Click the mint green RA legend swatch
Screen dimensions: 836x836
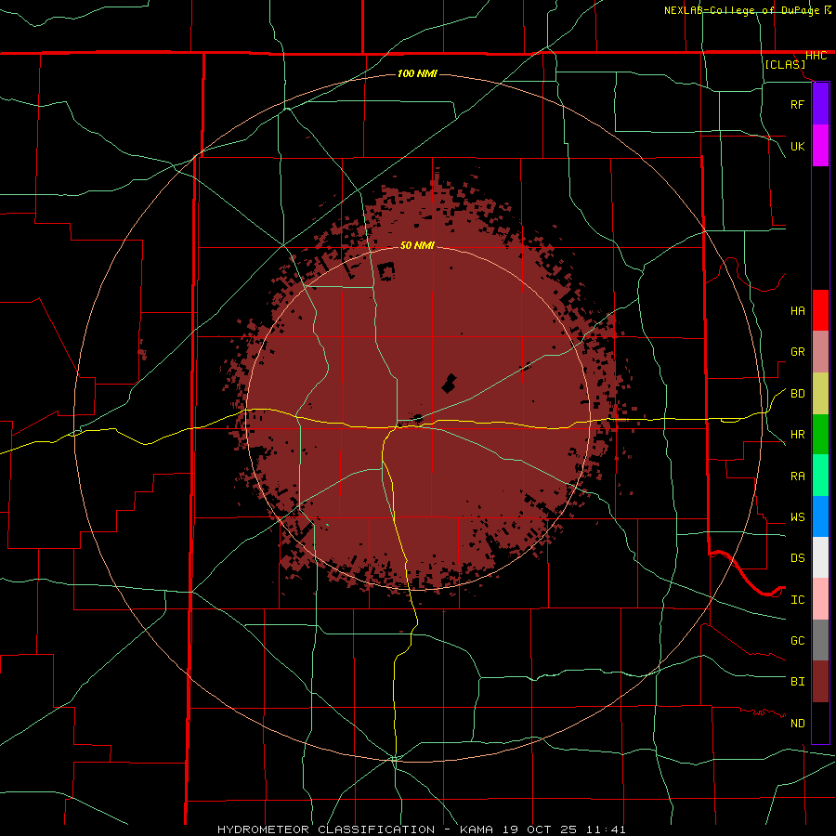(820, 476)
